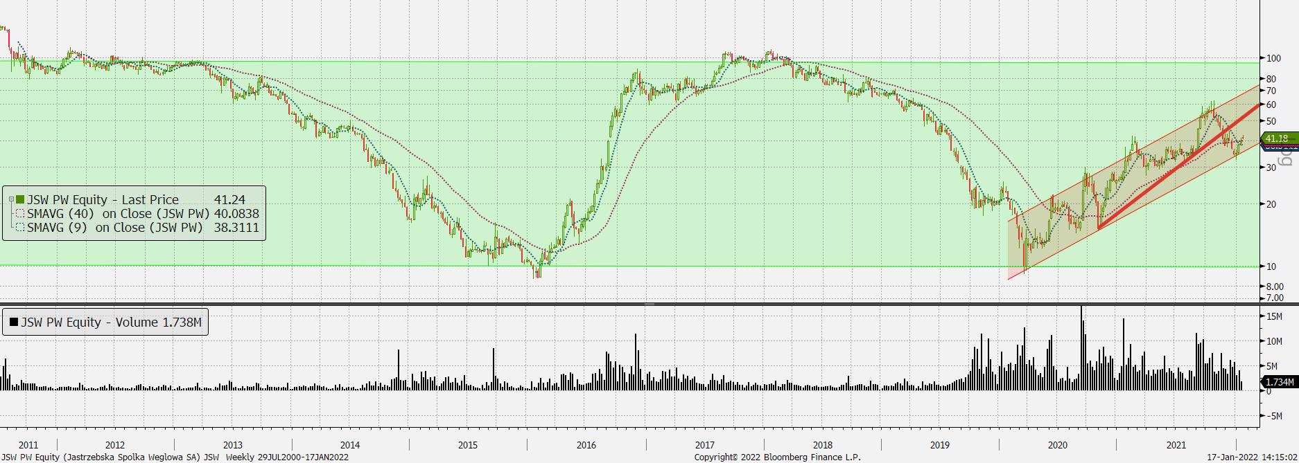Select the SMAVG (40) on Close legend entry
This screenshot has height=463, width=1299.
[118, 214]
